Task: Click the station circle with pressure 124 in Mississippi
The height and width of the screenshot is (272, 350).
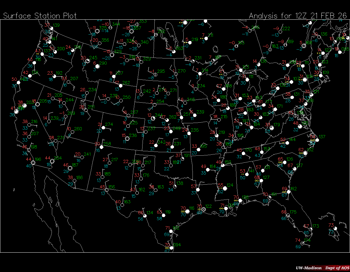Action: pos(225,188)
